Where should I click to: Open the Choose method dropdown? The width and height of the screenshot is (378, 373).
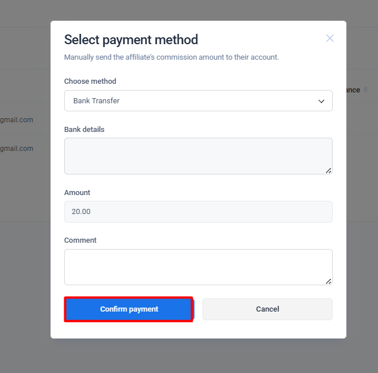coord(198,101)
